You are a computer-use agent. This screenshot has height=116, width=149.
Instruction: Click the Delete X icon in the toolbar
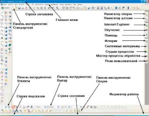pos(45,8)
